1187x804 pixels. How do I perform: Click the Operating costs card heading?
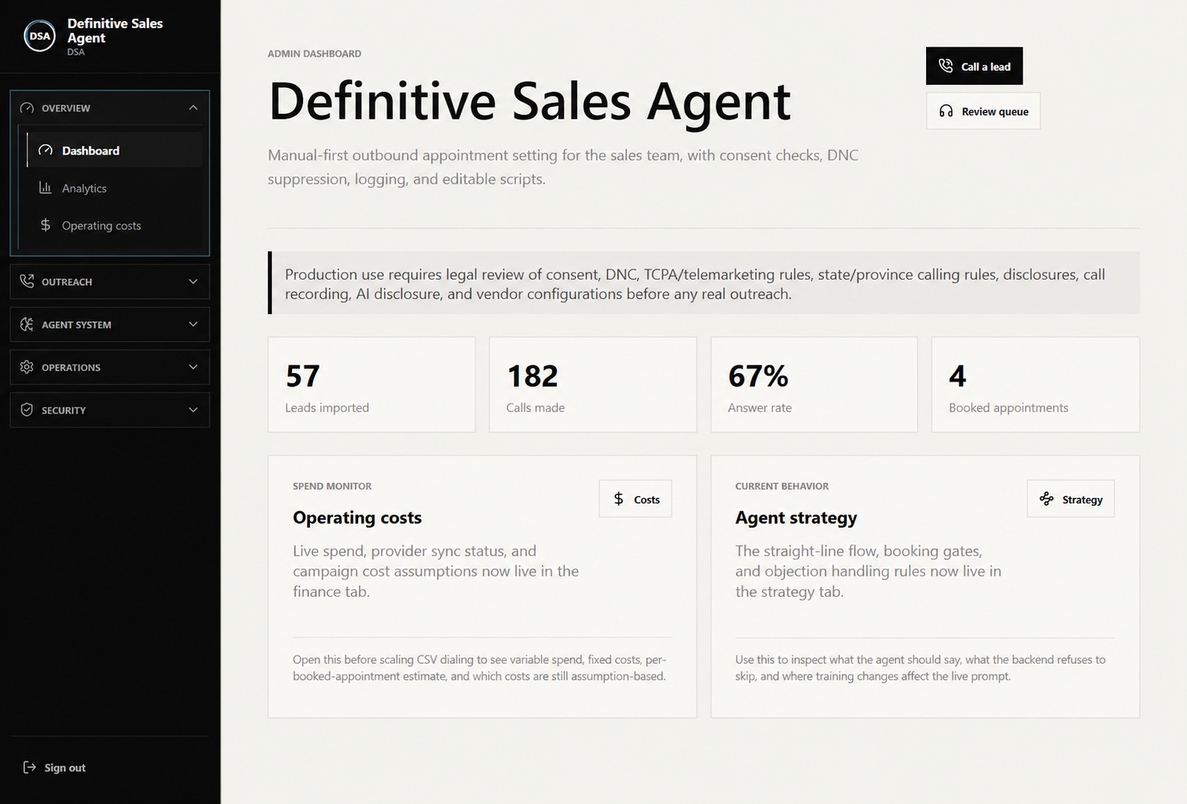pos(357,517)
